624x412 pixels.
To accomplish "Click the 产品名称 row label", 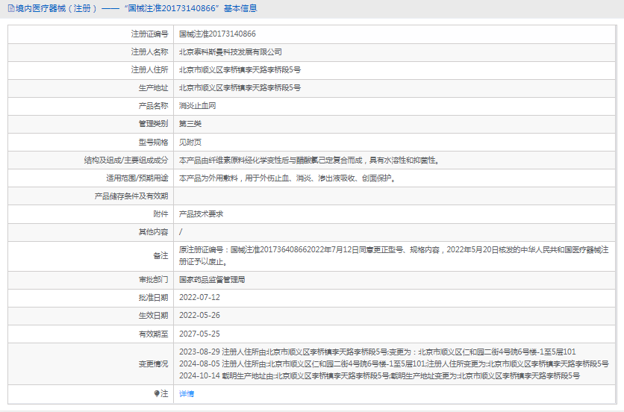I will point(153,105).
